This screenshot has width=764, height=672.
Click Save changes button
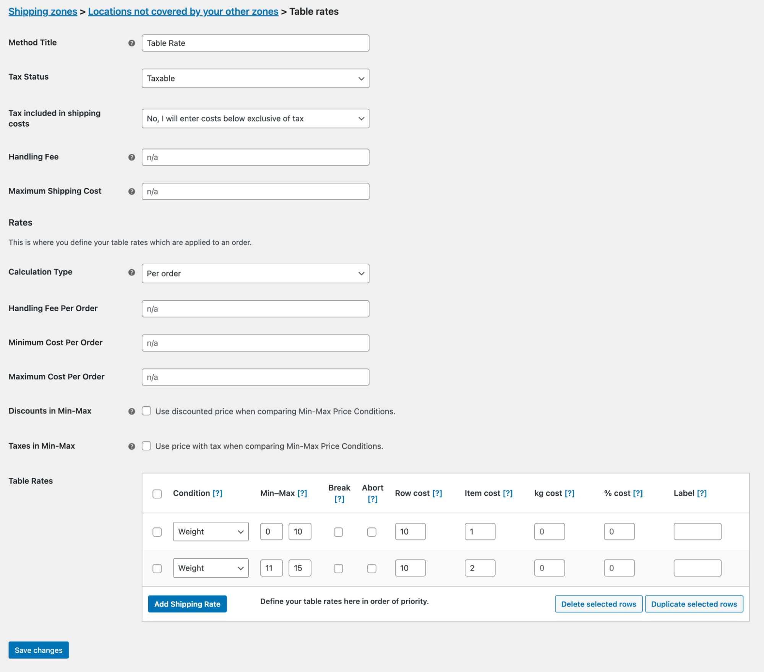point(39,650)
